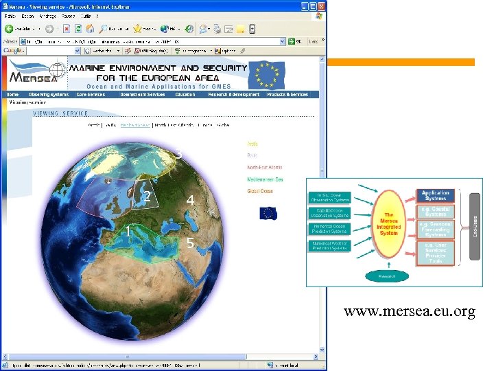Open History clock icon in toolbar
494x371 pixels.
[189, 29]
